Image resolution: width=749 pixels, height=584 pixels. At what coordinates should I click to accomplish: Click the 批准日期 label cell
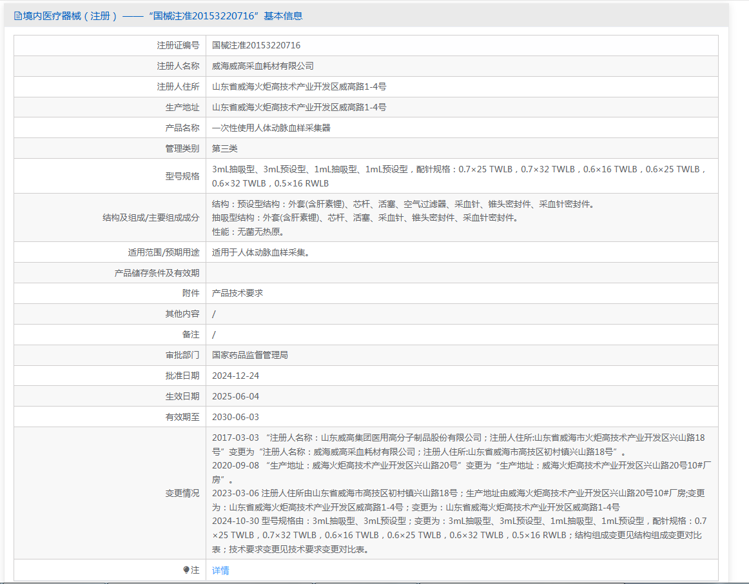[110, 376]
